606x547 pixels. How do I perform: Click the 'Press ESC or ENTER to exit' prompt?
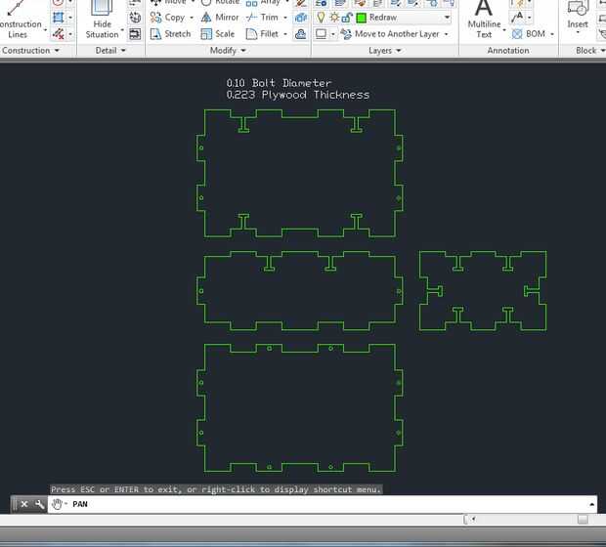click(216, 489)
